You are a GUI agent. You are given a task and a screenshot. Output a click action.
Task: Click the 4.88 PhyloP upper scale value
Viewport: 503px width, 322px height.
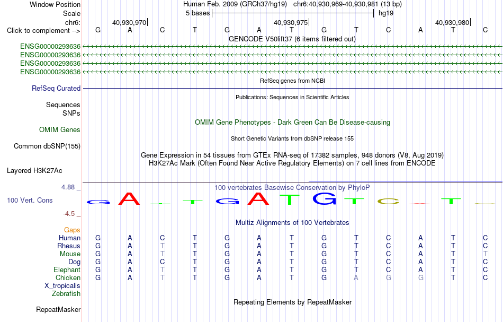click(x=68, y=187)
